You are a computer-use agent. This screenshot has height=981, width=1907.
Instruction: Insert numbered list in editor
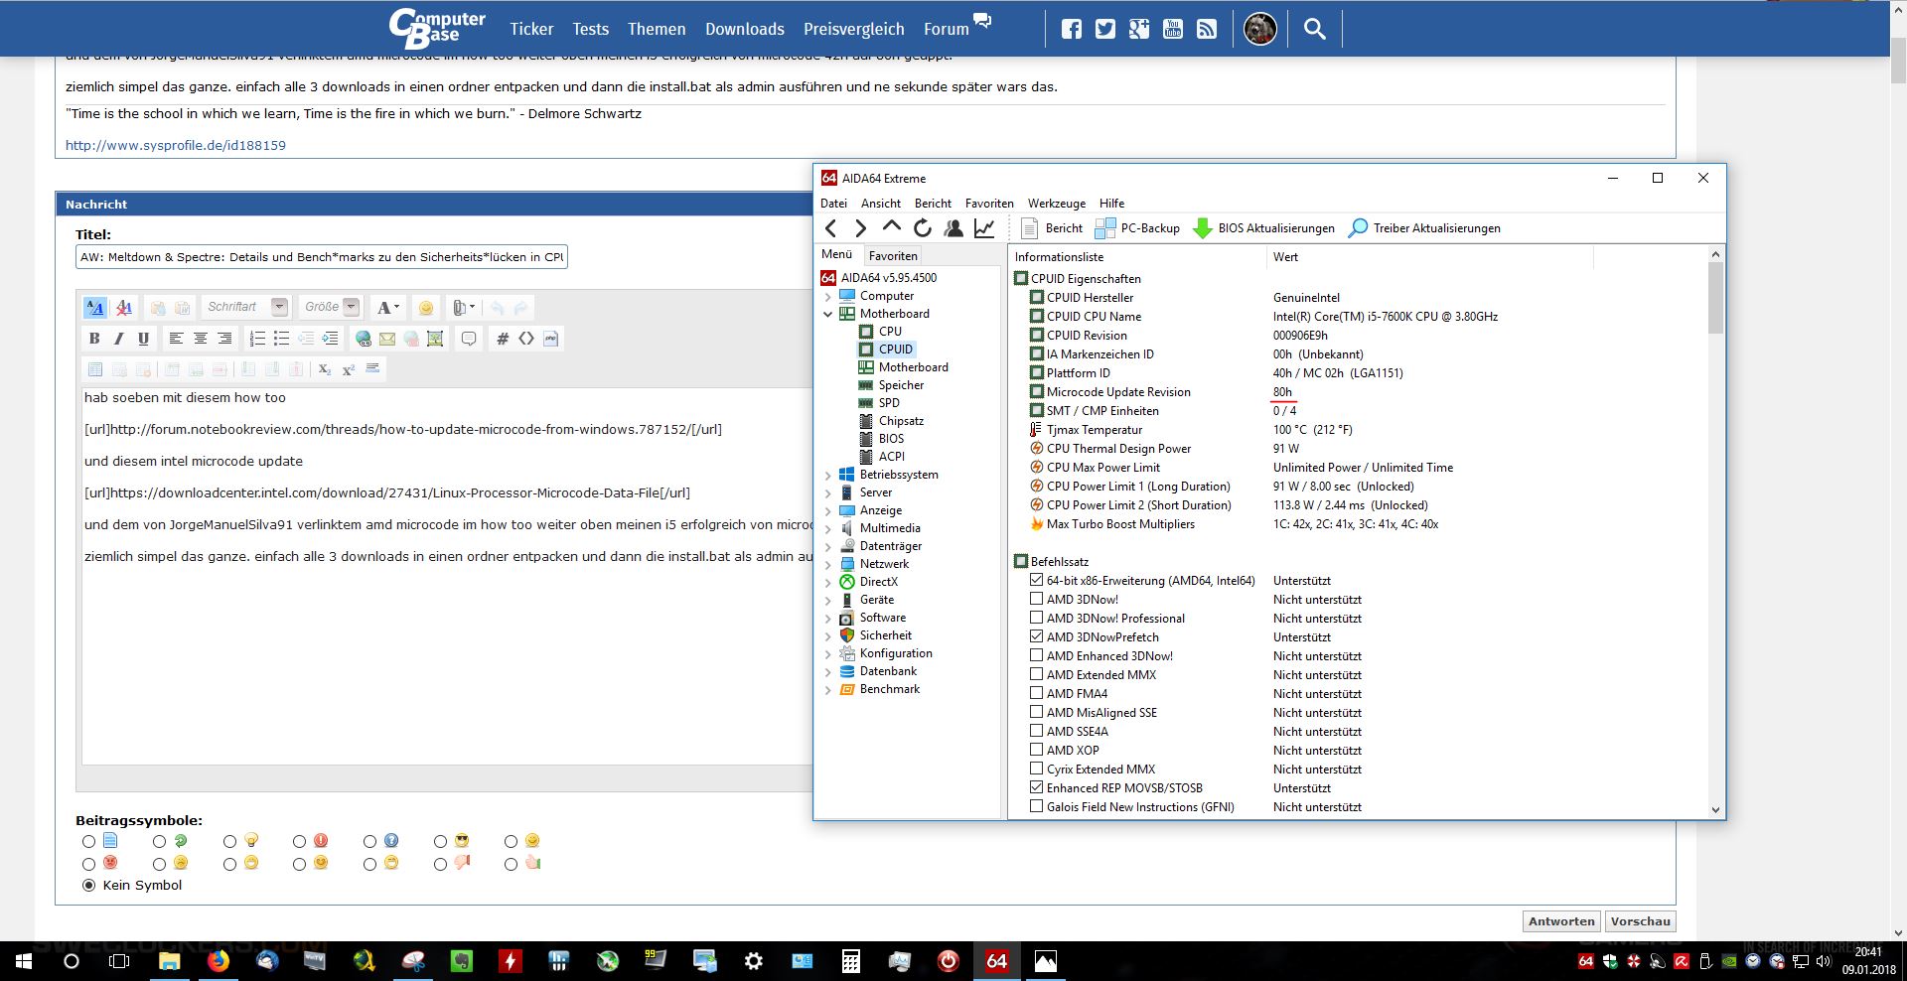[257, 339]
